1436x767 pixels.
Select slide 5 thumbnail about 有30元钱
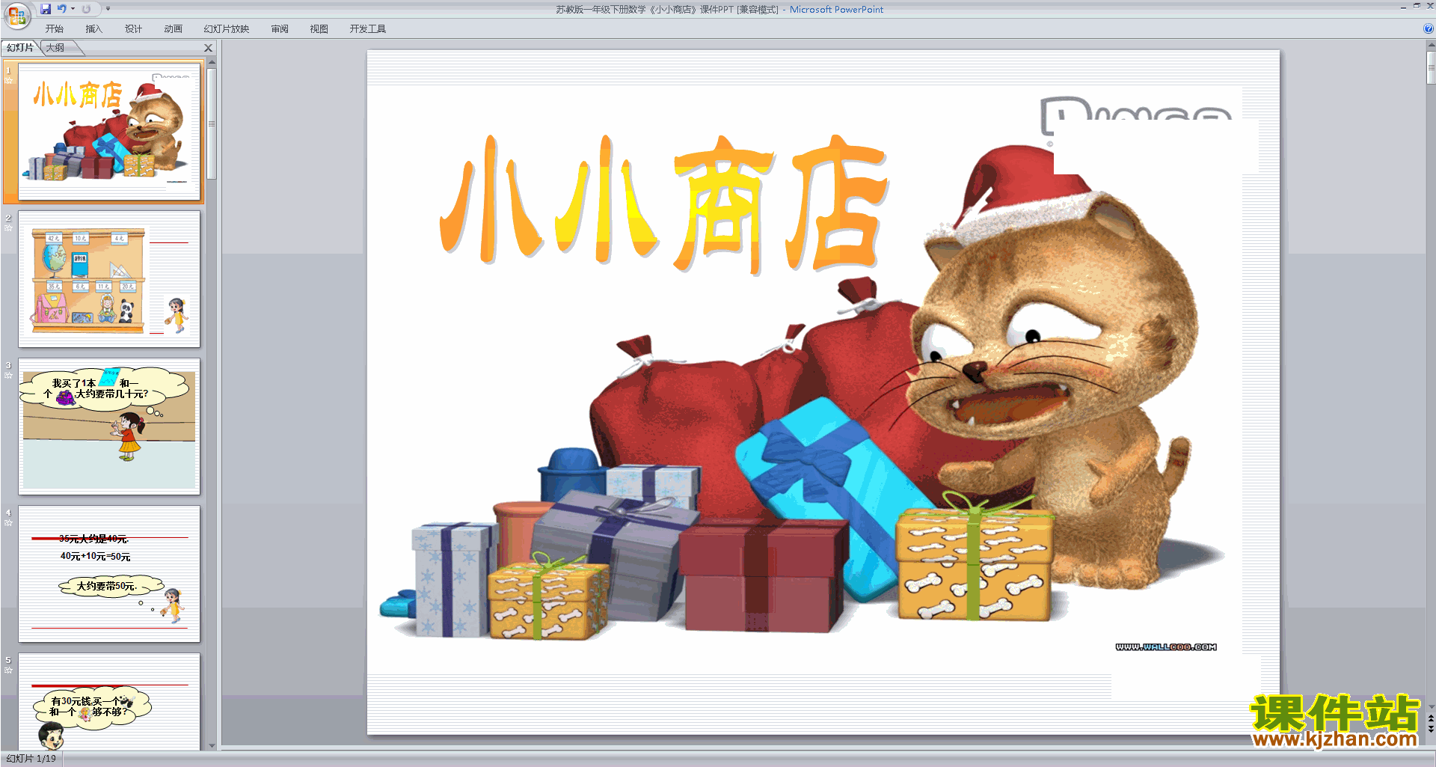109,702
